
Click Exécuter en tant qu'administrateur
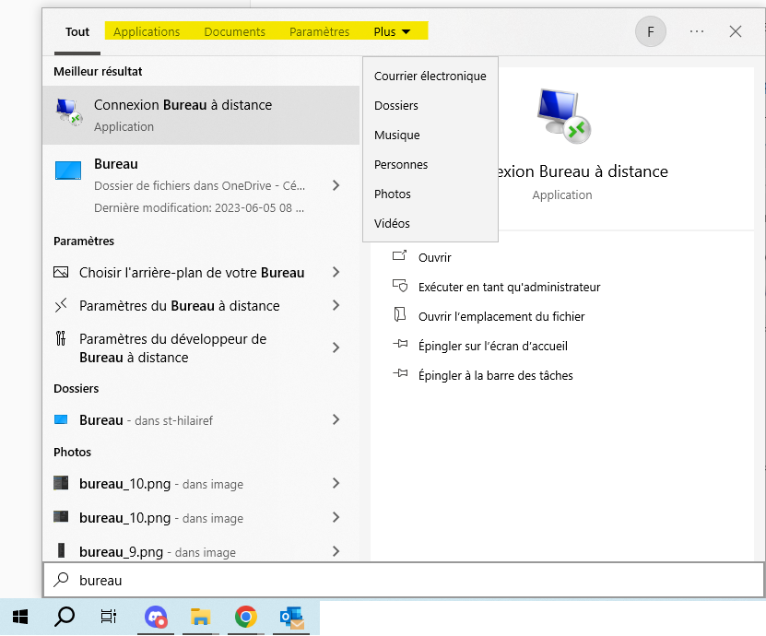tap(509, 288)
